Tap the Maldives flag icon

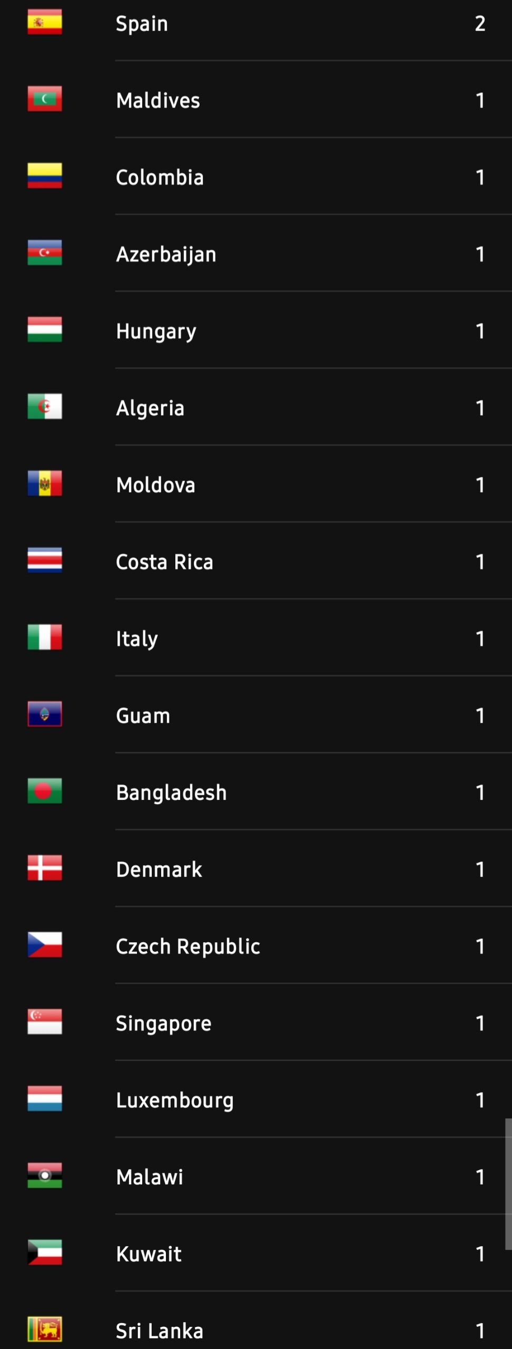pos(45,99)
